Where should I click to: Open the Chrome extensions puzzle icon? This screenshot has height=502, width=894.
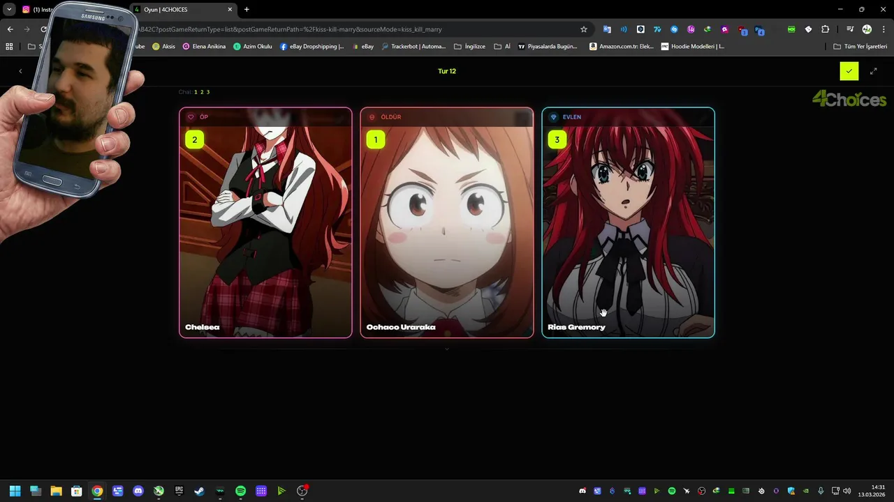click(x=825, y=29)
